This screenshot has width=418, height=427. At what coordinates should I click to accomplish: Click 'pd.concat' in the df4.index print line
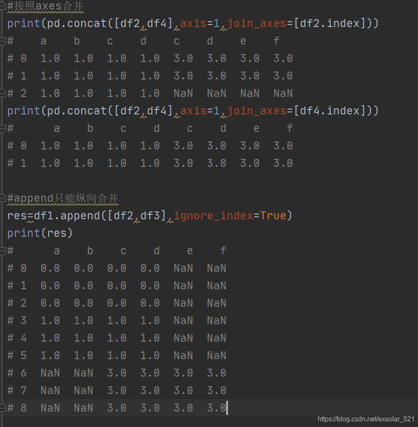pos(77,111)
